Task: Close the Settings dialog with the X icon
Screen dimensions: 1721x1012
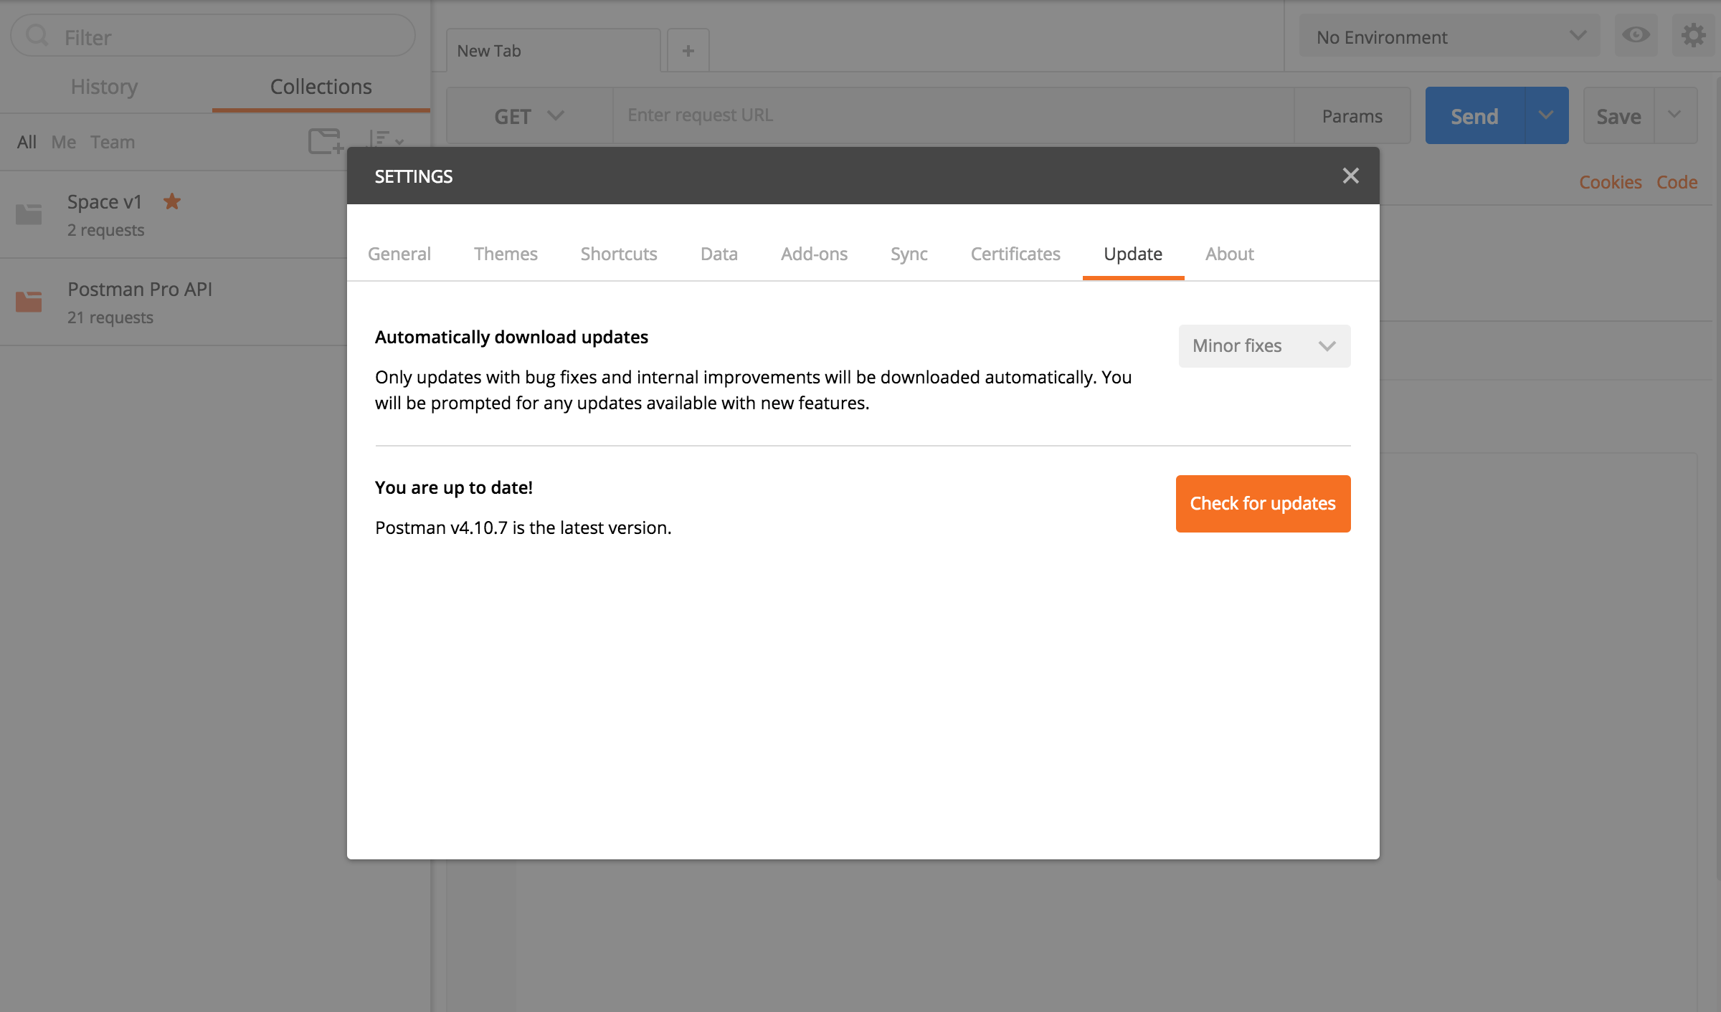Action: pos(1350,176)
